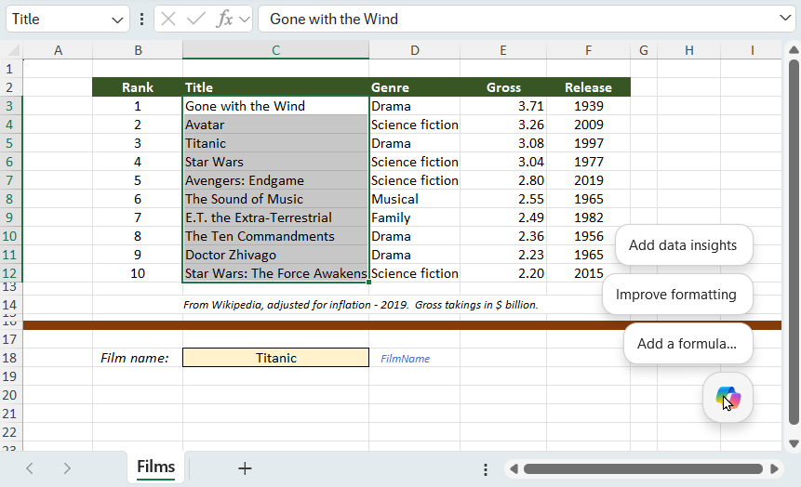Open the Name Box dropdown arrow
Screen dimensions: 801x487
click(117, 20)
